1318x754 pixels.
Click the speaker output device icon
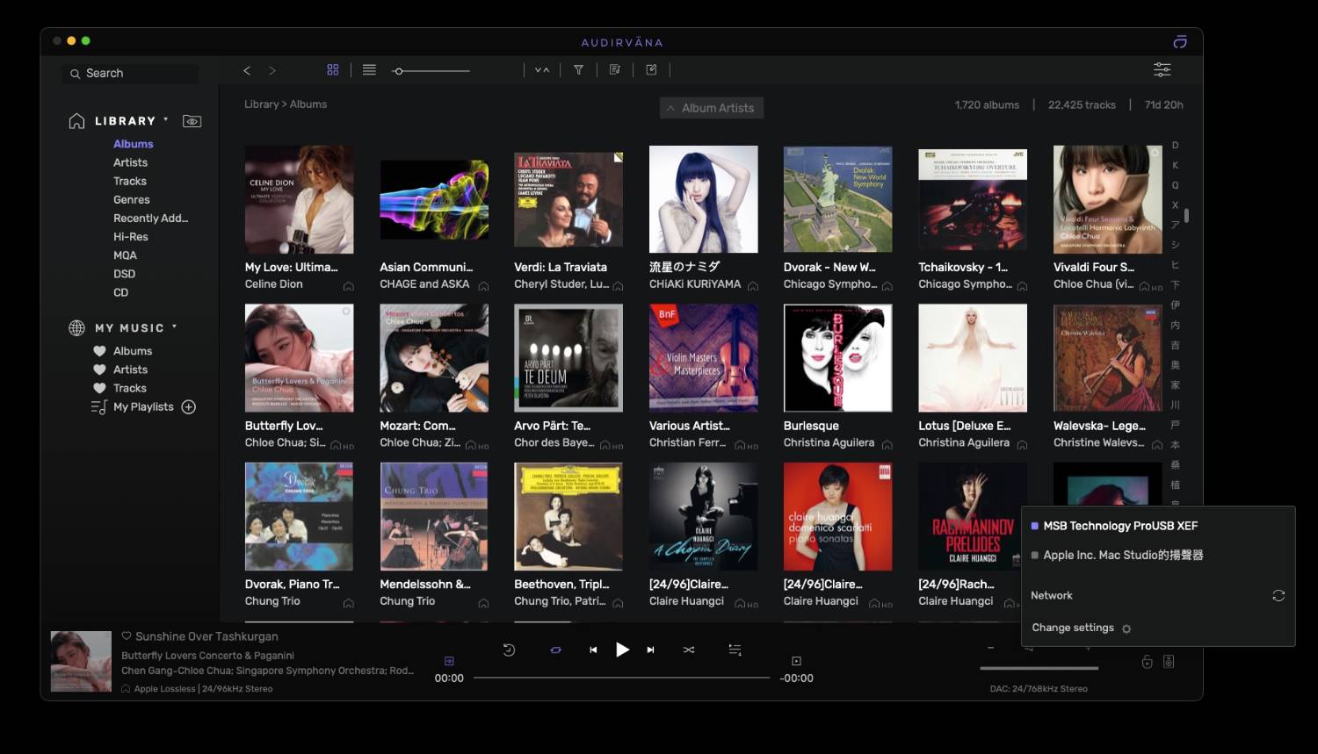(1169, 662)
